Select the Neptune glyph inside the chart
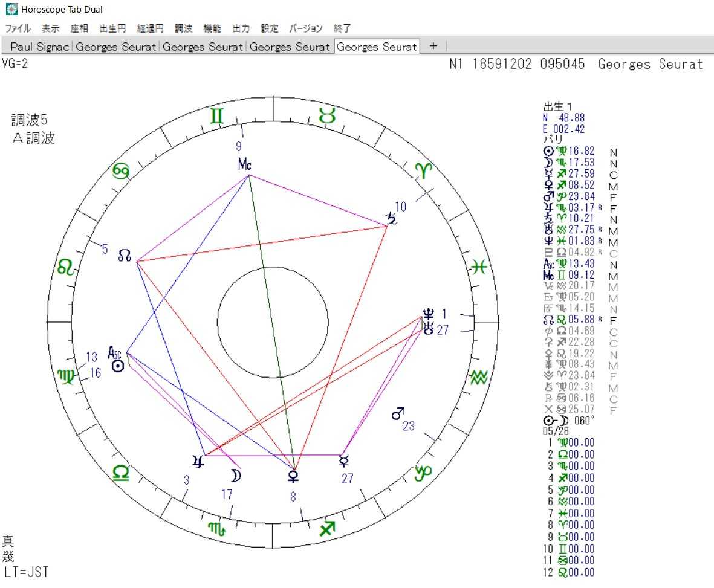714x588 pixels. click(x=429, y=314)
